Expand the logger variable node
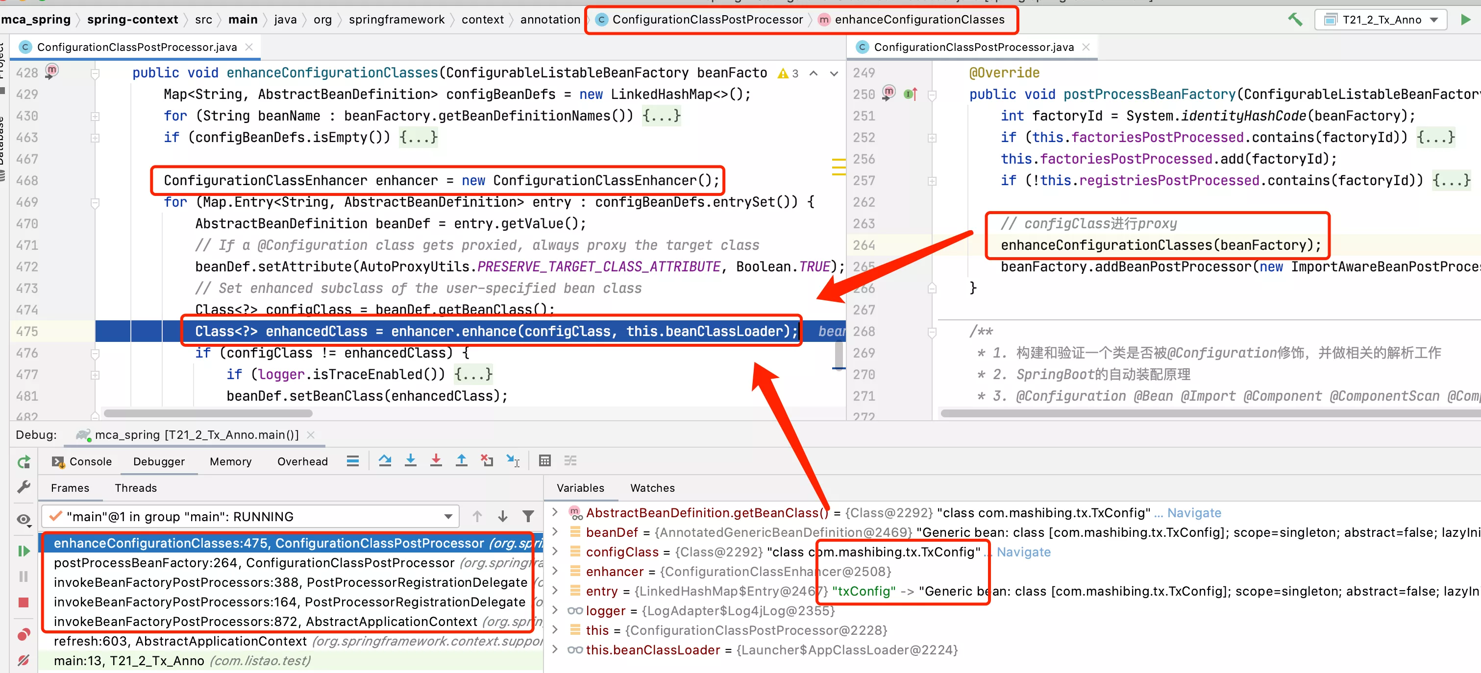 click(x=555, y=610)
